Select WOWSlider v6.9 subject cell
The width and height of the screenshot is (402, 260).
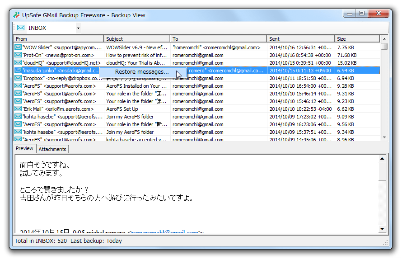(x=137, y=47)
